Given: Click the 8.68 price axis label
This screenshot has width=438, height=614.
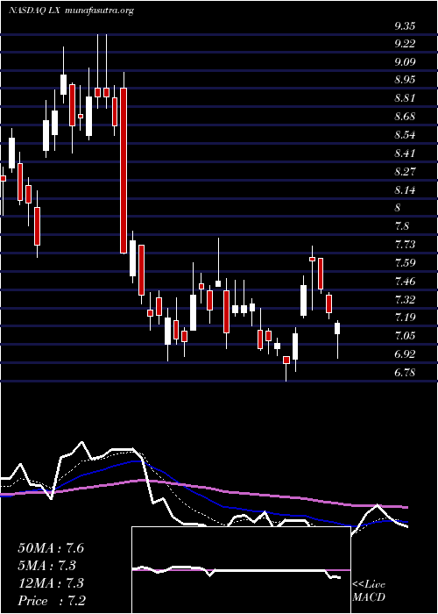Looking at the screenshot, I should coord(405,117).
